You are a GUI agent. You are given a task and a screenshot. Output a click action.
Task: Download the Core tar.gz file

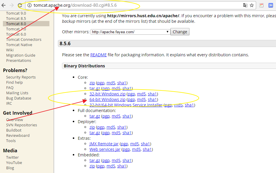tap(95, 88)
